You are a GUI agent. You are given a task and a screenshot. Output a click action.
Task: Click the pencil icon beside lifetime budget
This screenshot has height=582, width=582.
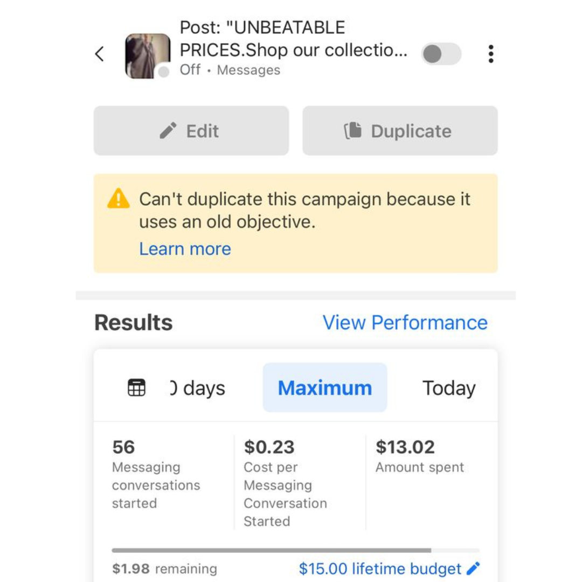click(473, 569)
